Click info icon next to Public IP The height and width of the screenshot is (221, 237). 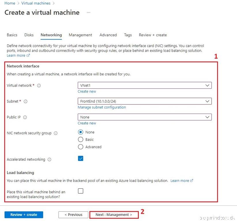coord(25,117)
